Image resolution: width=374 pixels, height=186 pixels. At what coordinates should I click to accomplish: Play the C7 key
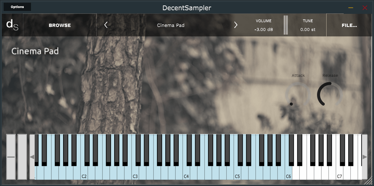pyautogui.click(x=339, y=173)
